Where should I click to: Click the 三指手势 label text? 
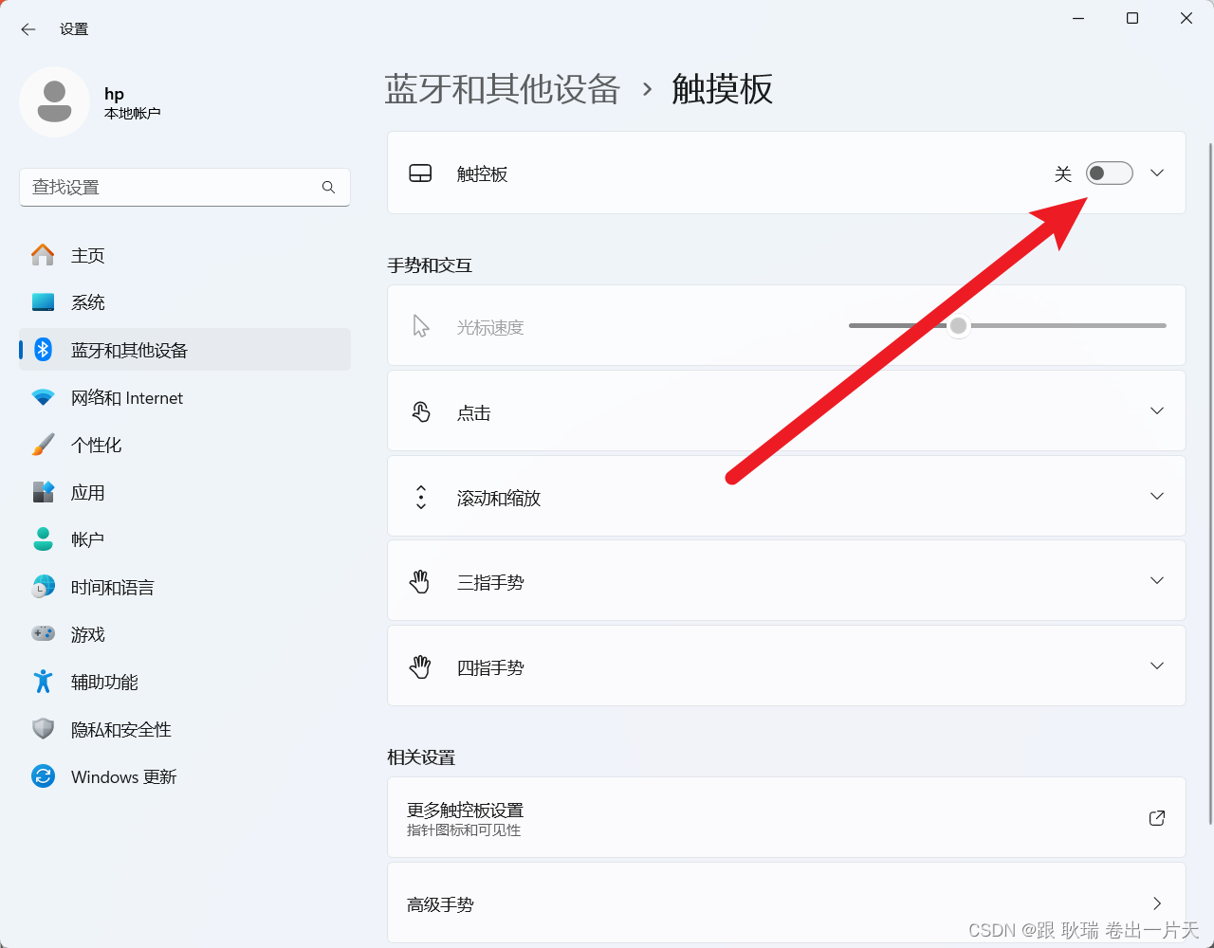490,582
